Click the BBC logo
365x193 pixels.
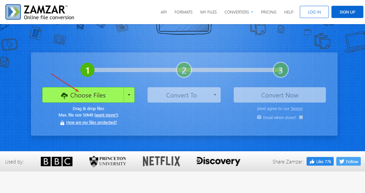[x=56, y=161]
